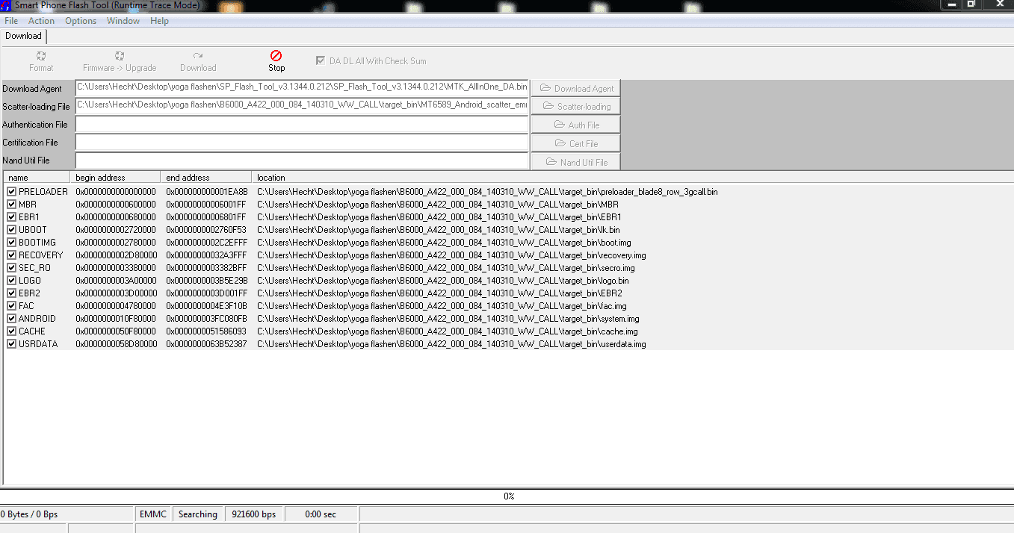This screenshot has height=533, width=1014.
Task: Uncheck the FAC partition checkbox
Action: 11,306
